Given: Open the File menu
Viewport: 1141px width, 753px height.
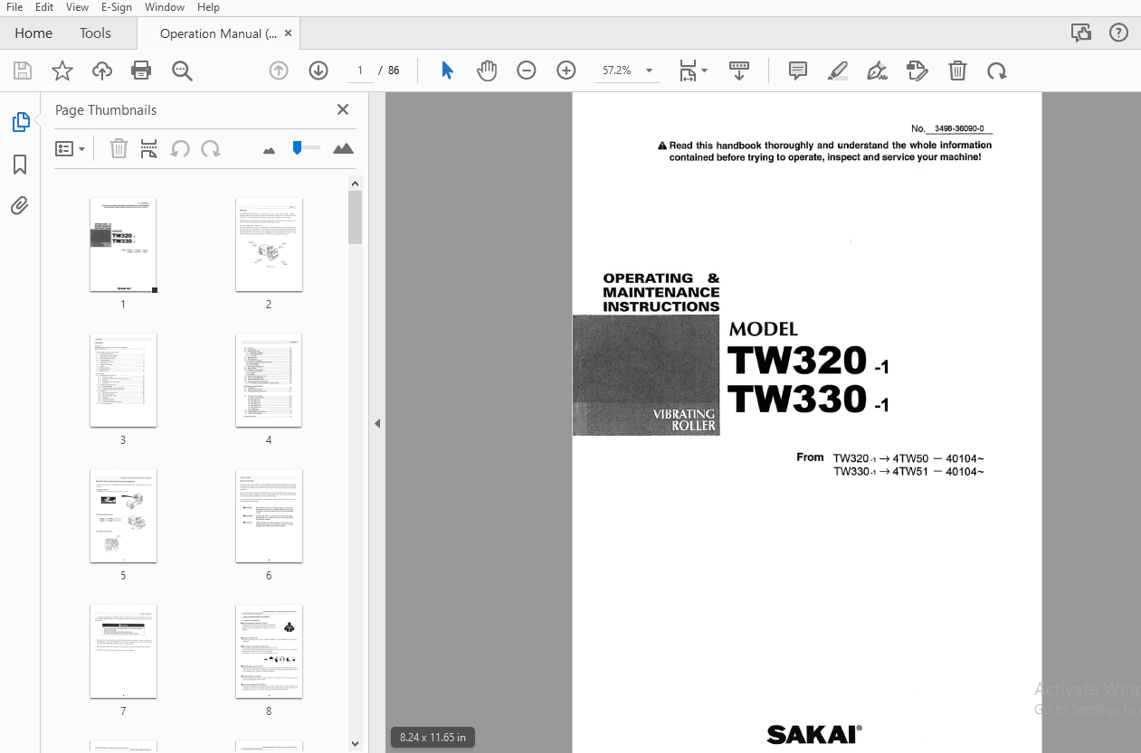Looking at the screenshot, I should [x=14, y=7].
